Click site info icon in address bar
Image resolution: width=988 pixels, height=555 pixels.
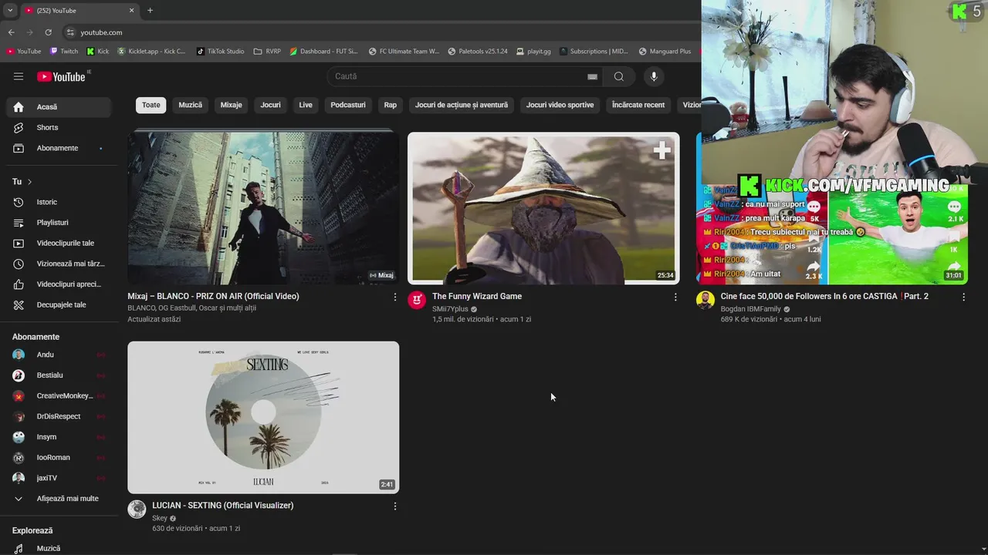pos(70,32)
